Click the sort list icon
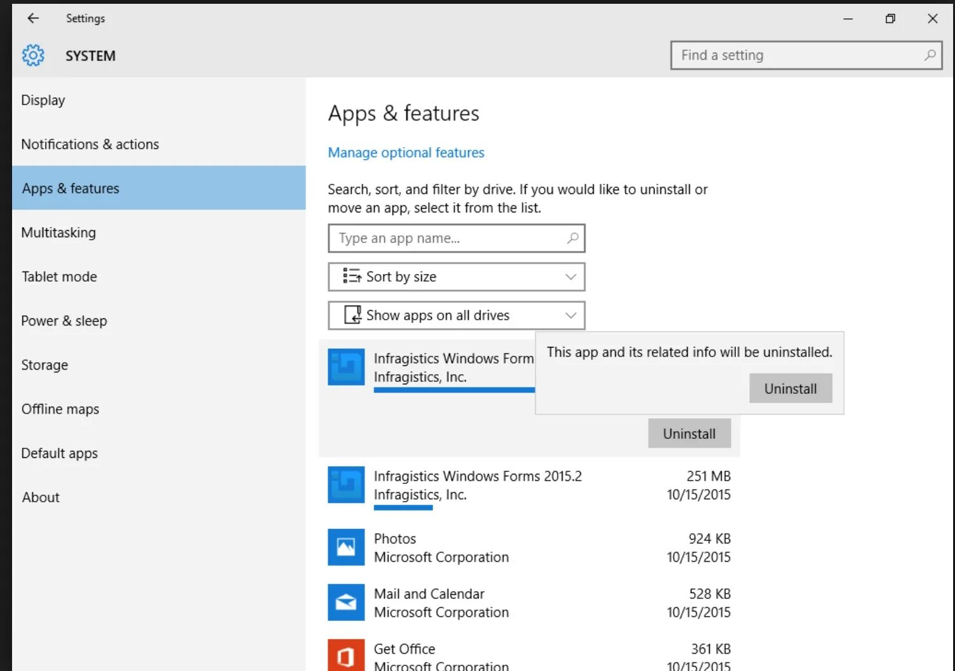The image size is (955, 671). [352, 276]
